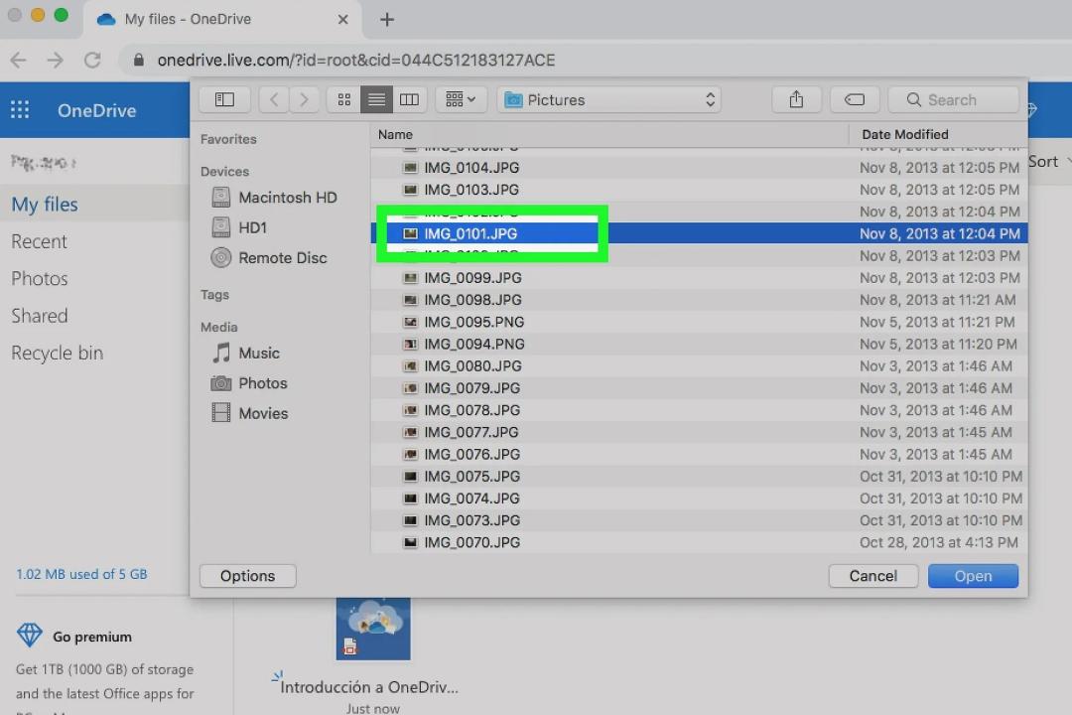Image resolution: width=1072 pixels, height=715 pixels.
Task: Click the storage usage link
Action: 81,574
